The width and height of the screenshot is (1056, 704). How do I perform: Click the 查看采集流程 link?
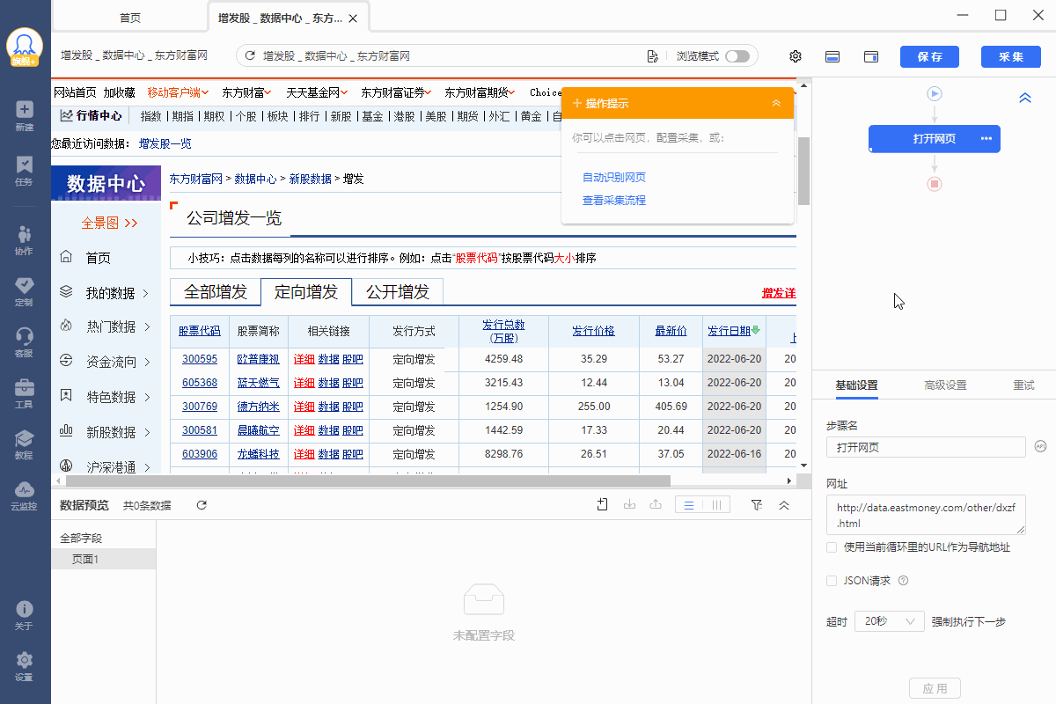[x=614, y=201]
